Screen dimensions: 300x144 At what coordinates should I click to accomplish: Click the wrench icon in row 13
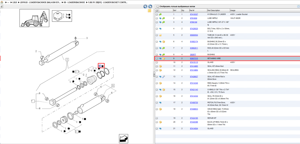pos(163,77)
